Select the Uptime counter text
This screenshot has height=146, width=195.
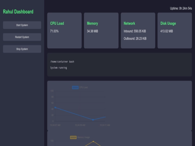pyautogui.click(x=181, y=8)
